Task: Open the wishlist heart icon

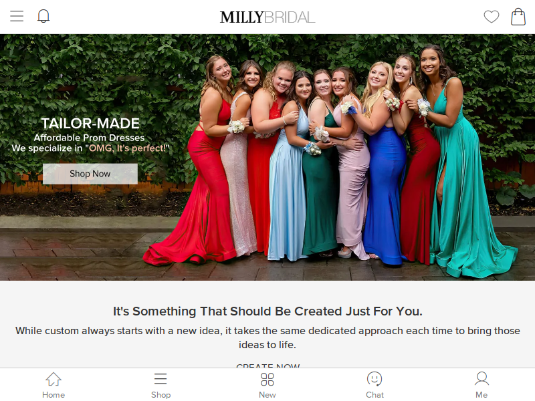Action: point(492,17)
